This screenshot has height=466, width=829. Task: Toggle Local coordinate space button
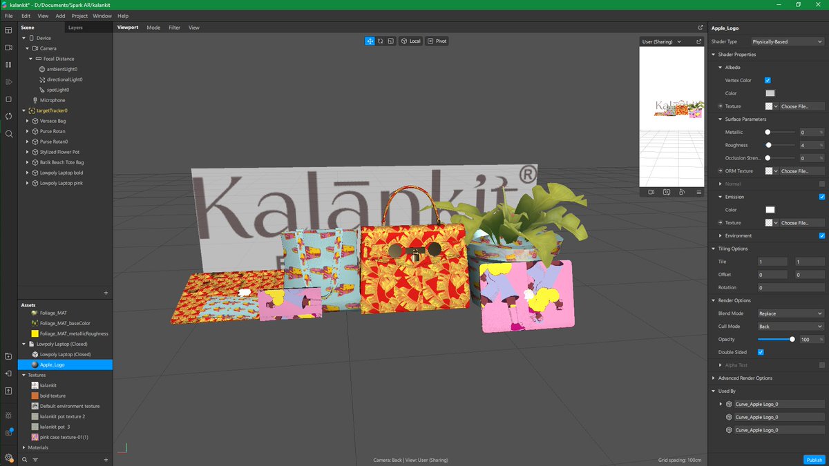click(x=410, y=41)
